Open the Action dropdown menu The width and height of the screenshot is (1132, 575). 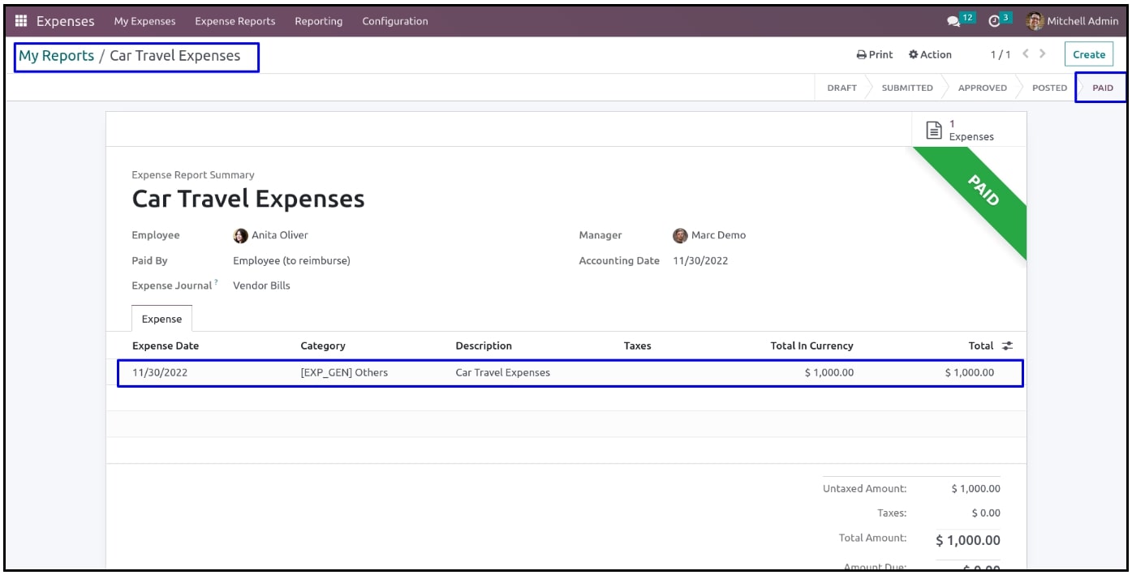(x=930, y=54)
